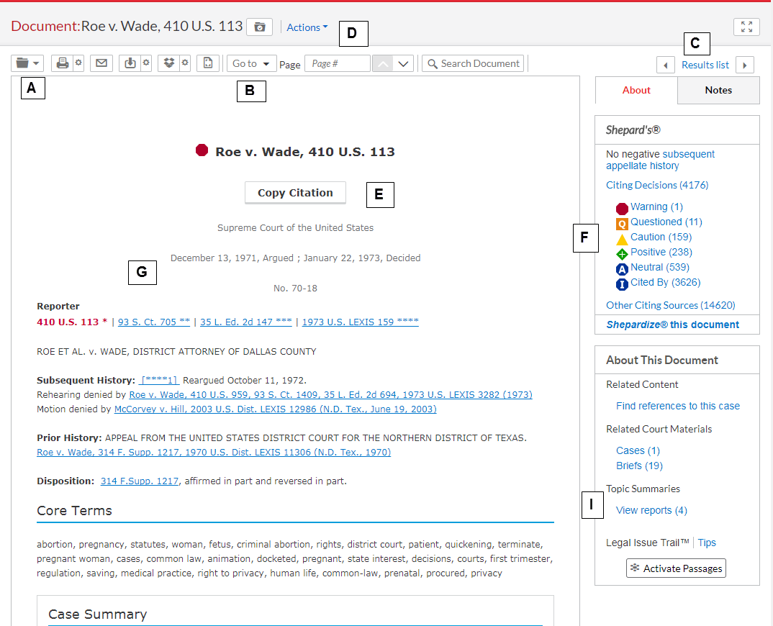
Task: Open Caution (159) citing decisions
Action: click(661, 237)
